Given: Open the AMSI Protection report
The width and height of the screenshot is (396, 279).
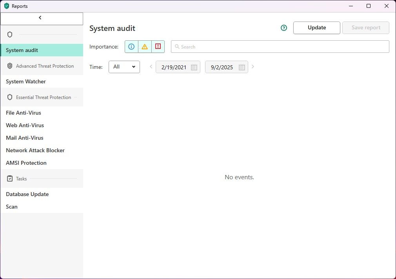Looking at the screenshot, I should (42, 163).
